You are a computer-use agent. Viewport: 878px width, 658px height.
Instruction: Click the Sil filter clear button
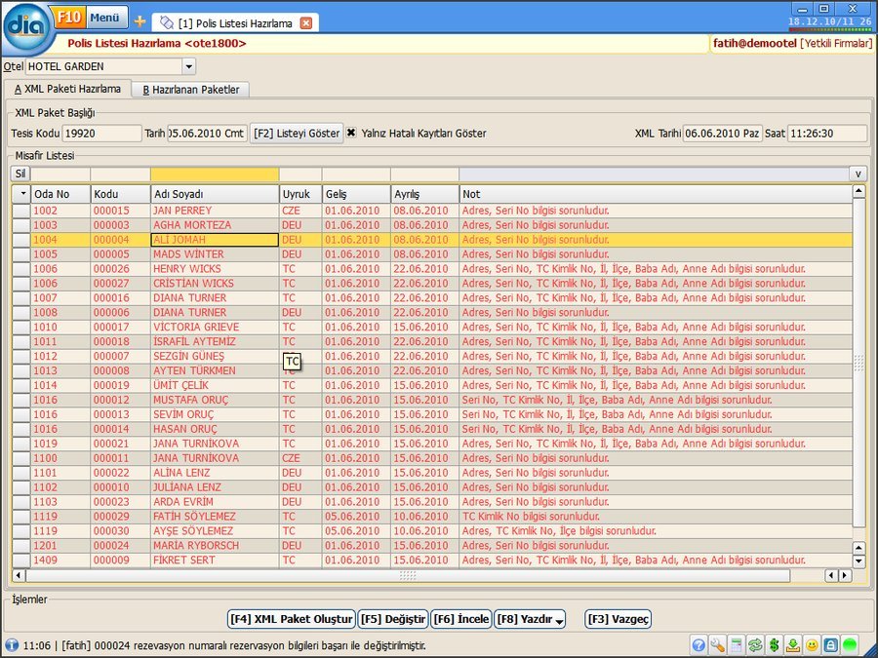click(20, 174)
